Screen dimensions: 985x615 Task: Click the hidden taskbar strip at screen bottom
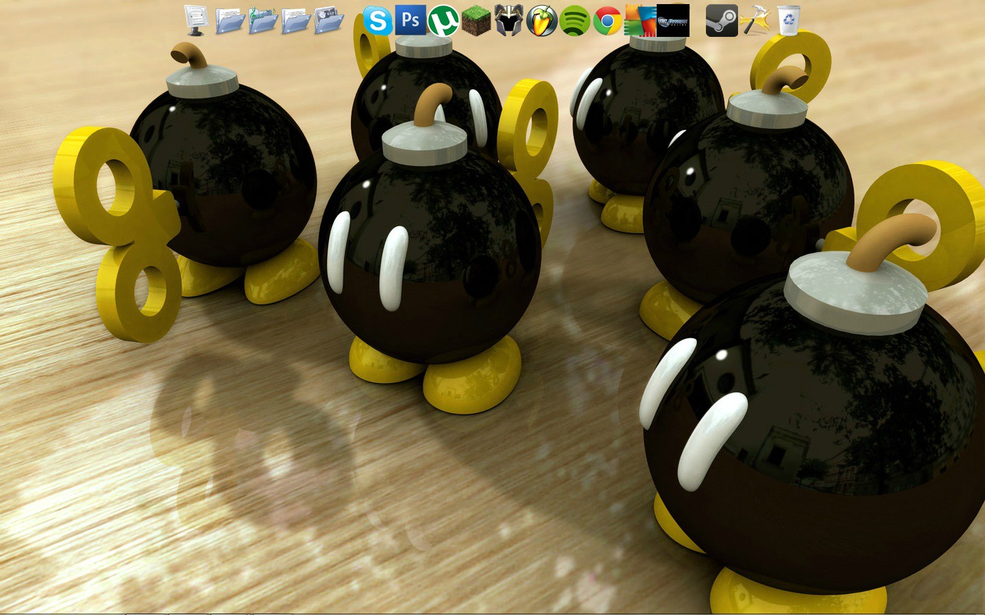[x=492, y=613]
